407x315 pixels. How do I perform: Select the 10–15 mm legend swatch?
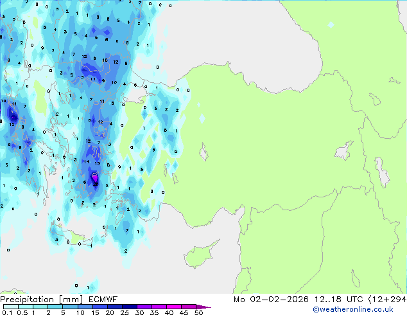tap(85, 307)
